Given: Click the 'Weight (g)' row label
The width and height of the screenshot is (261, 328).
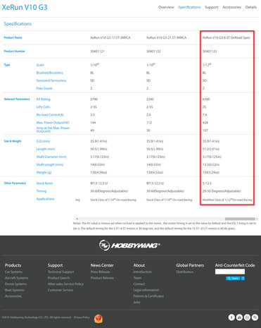Looking at the screenshot, I should (x=44, y=172).
